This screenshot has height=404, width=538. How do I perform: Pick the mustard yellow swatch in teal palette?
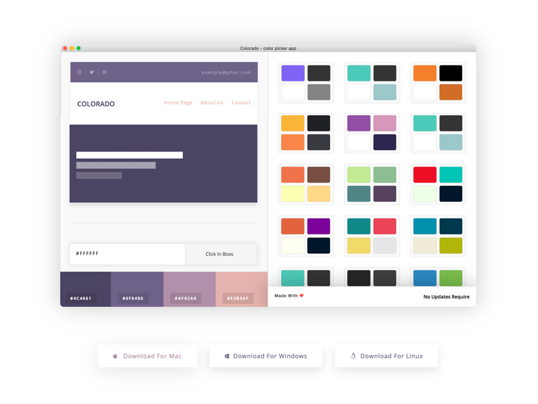(358, 246)
